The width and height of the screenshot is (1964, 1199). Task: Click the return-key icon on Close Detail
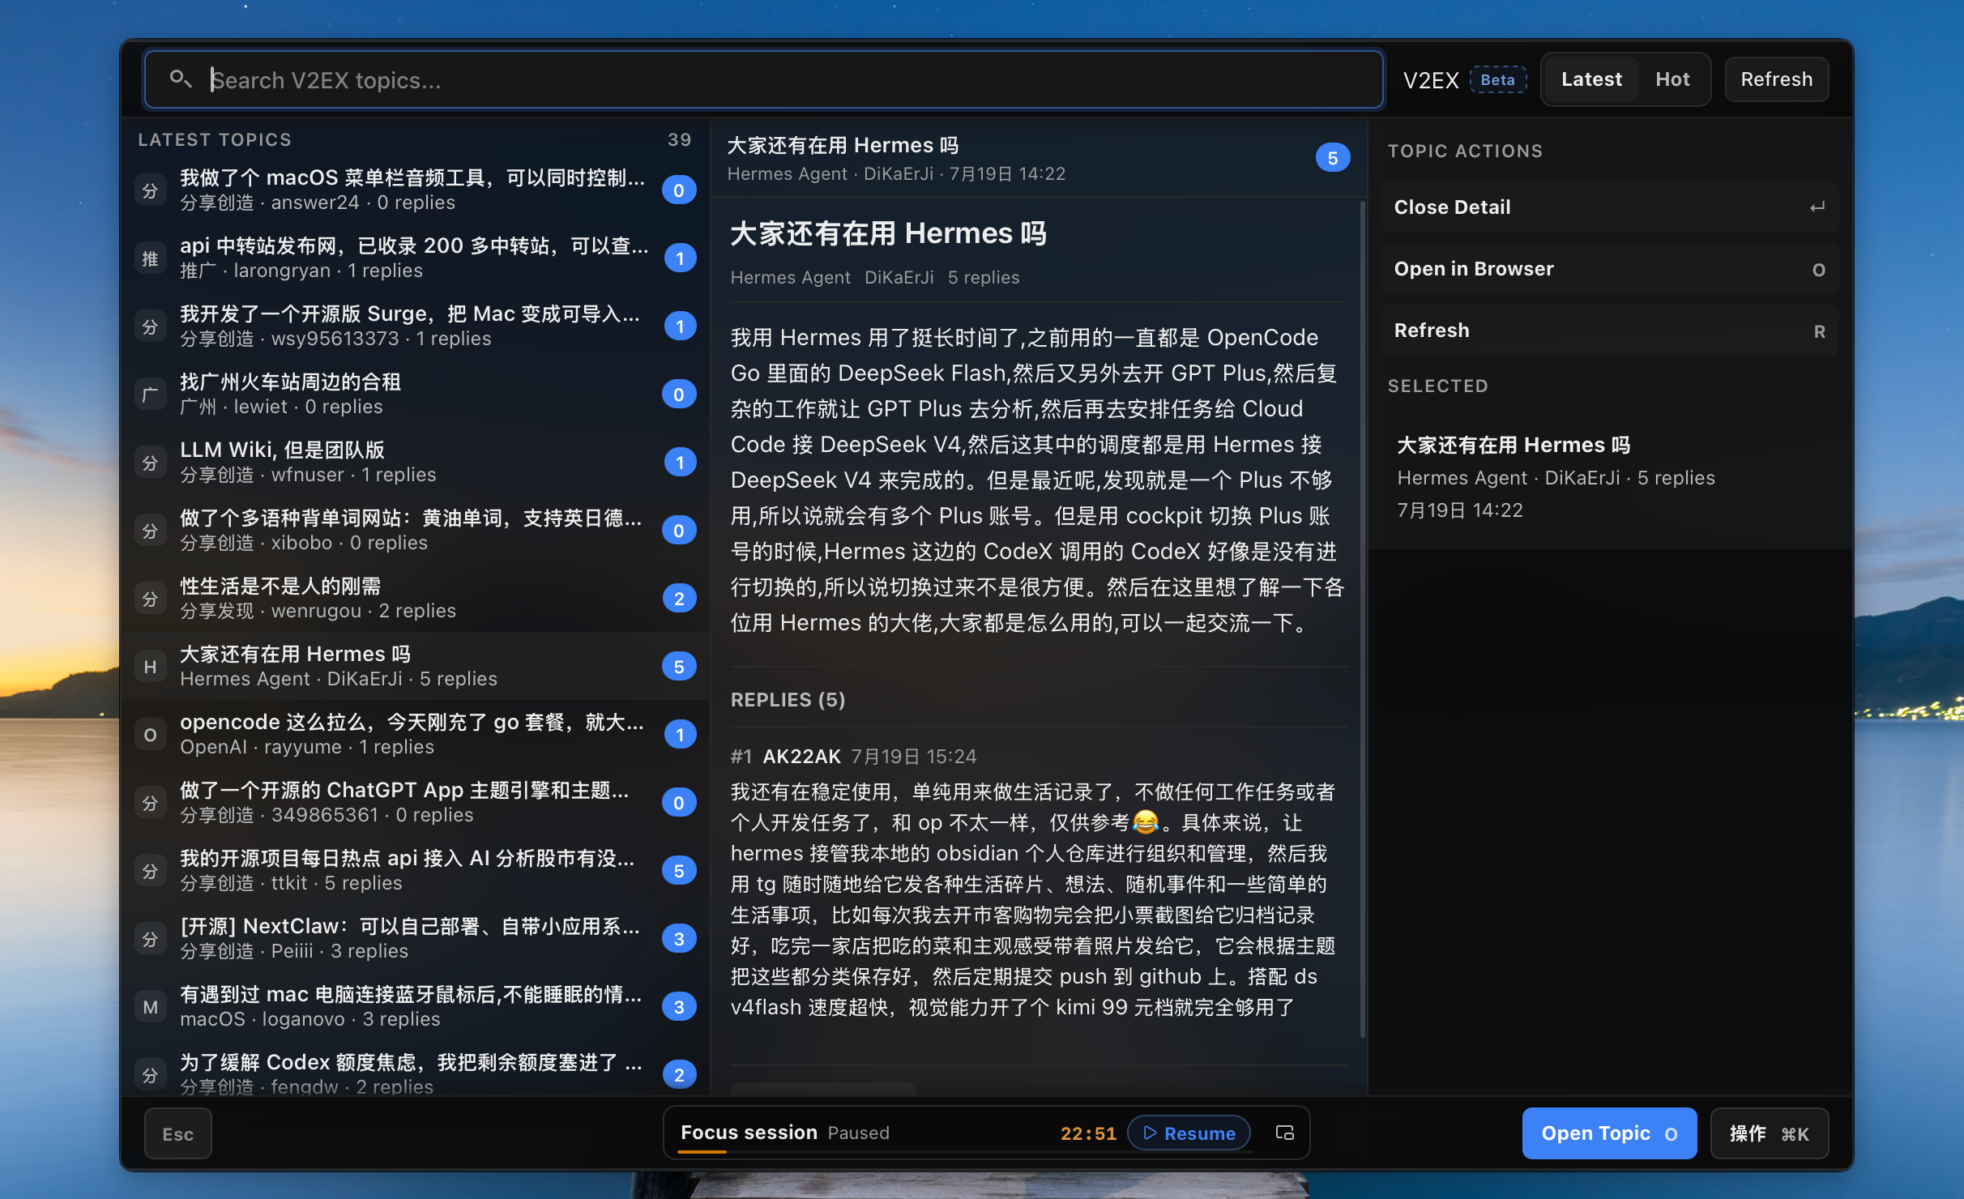[1818, 207]
